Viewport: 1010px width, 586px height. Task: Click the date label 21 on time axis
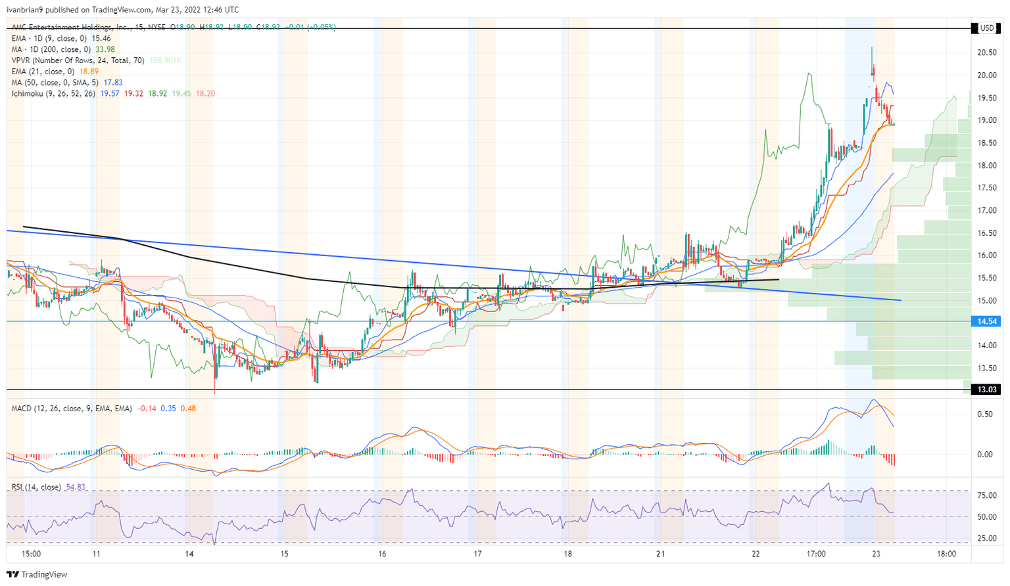(660, 554)
